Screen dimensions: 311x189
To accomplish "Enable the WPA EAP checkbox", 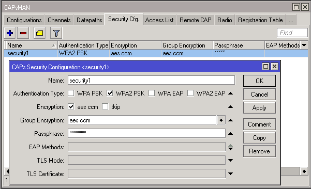I will 152,93.
